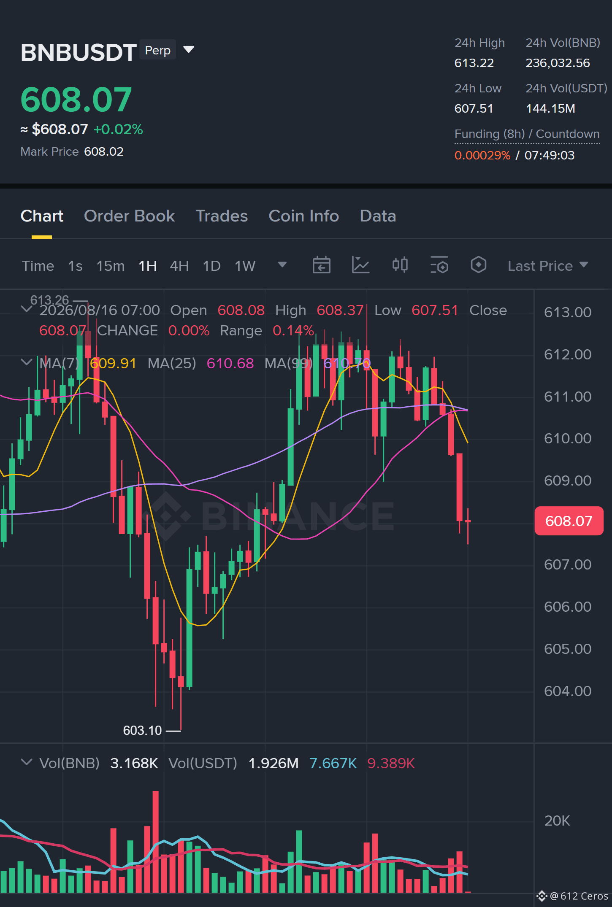The width and height of the screenshot is (612, 907).
Task: Click the MA(99) label
Action: [x=289, y=363]
